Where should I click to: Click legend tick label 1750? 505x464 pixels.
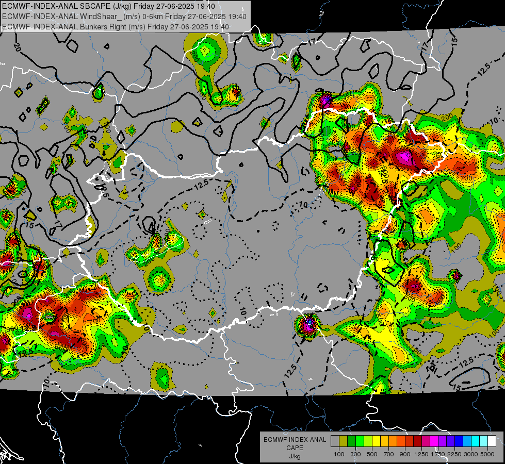pos(438,454)
